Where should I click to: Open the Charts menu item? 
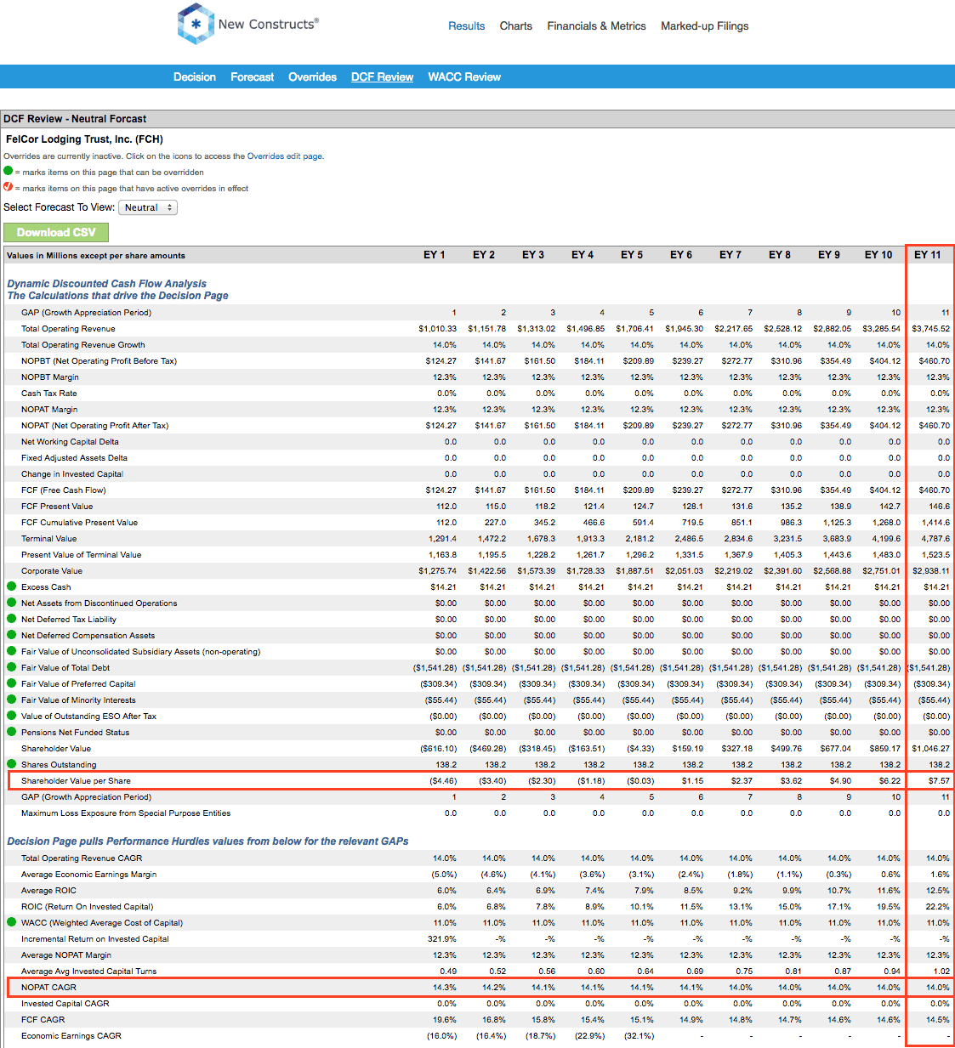point(516,26)
